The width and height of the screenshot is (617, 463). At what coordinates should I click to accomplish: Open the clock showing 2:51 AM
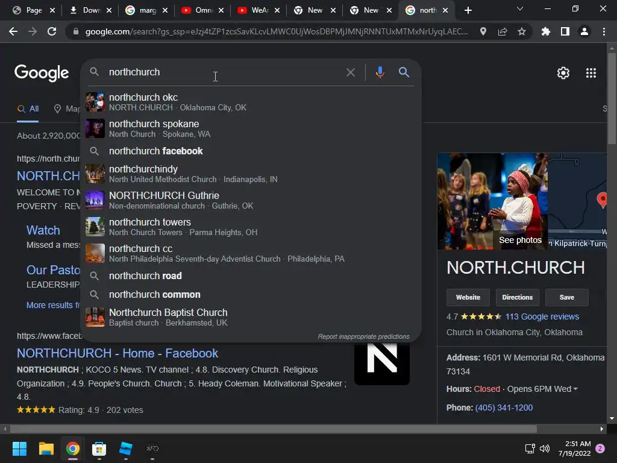(574, 449)
